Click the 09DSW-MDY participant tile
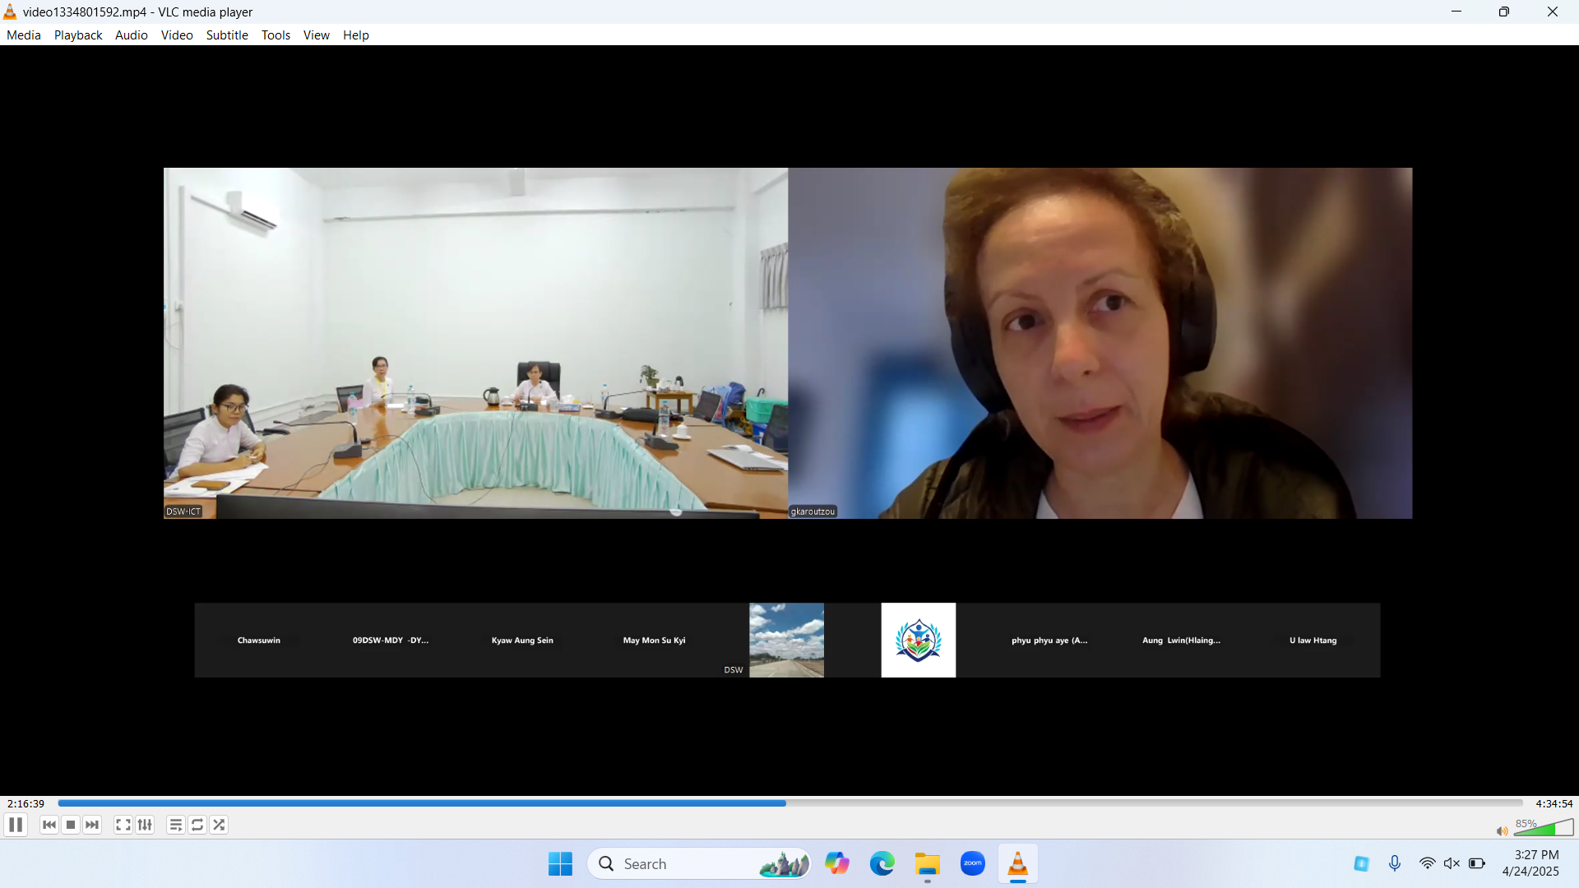Viewport: 1579px width, 888px height. [x=391, y=640]
